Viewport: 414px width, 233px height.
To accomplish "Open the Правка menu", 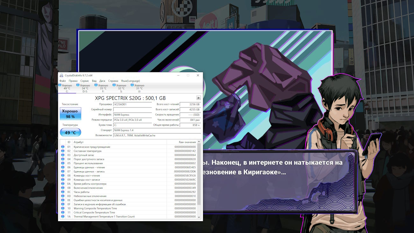I will pos(73,81).
